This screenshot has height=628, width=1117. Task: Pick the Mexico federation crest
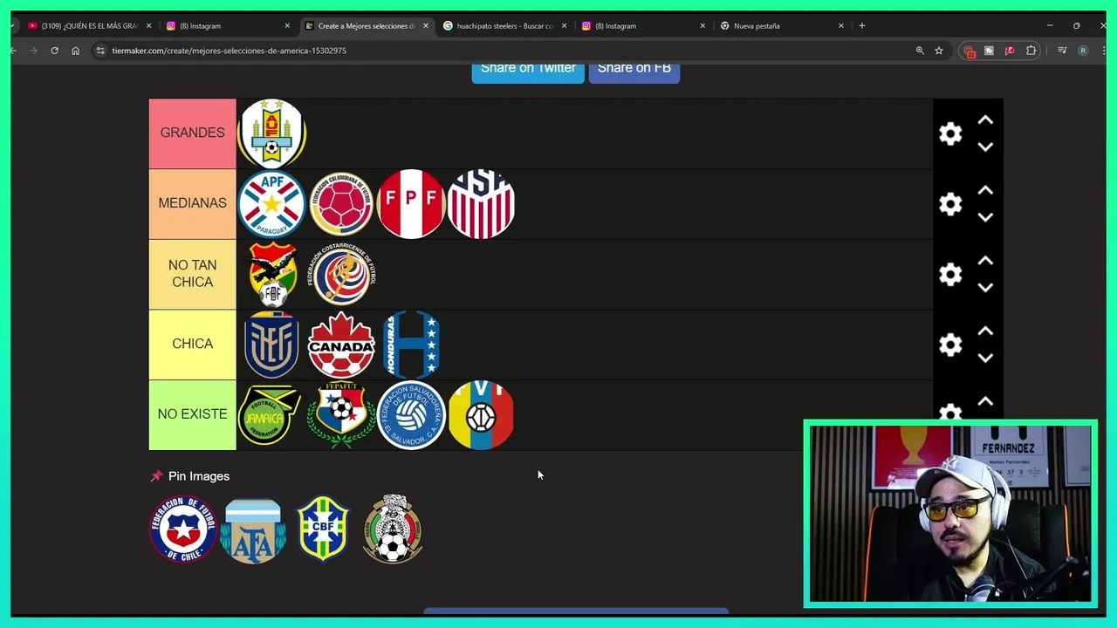(x=393, y=529)
